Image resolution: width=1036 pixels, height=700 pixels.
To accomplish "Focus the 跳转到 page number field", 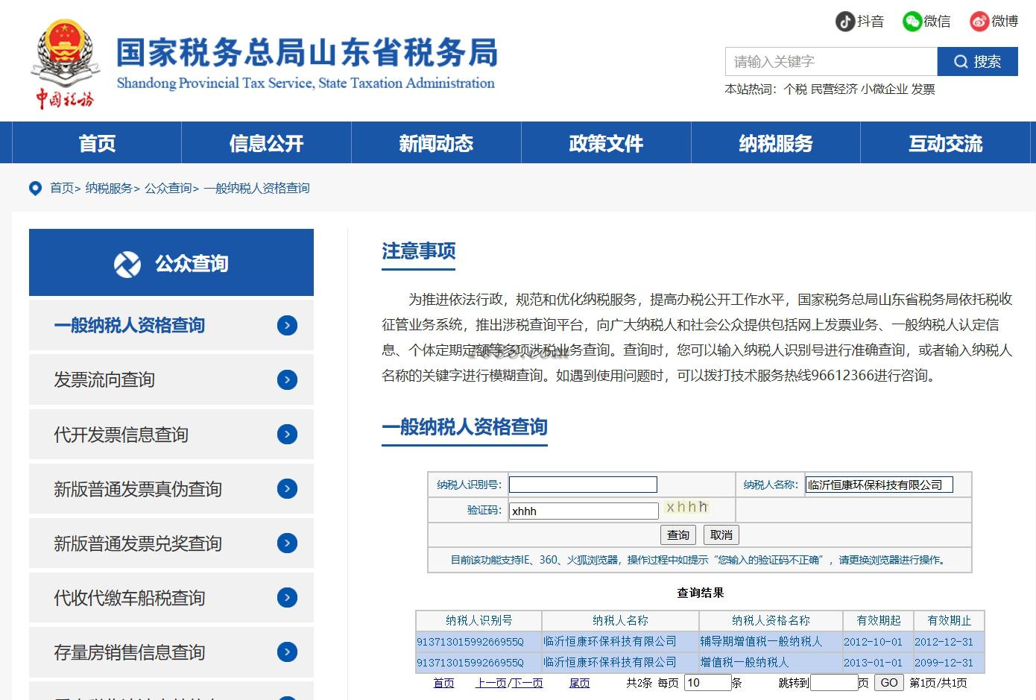I will (x=834, y=682).
